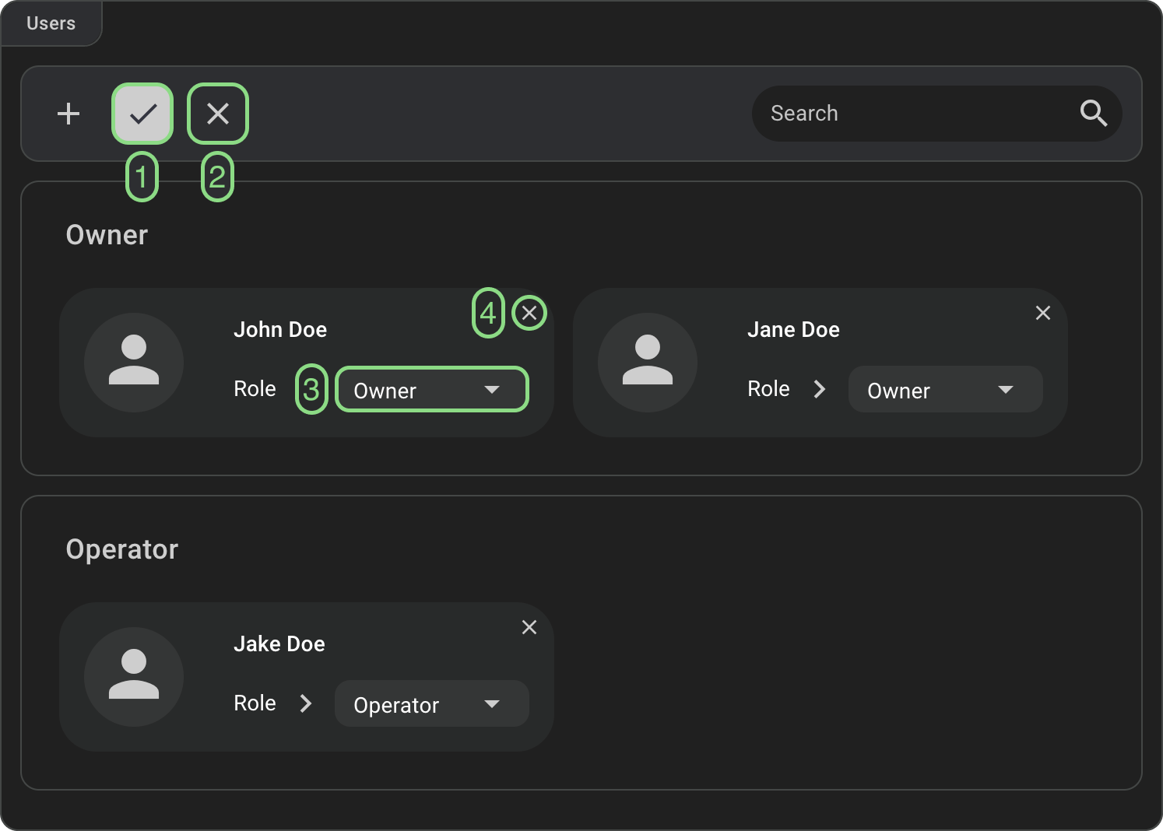Click the chevron beside Jane Doe's Role
1163x831 pixels.
[819, 389]
